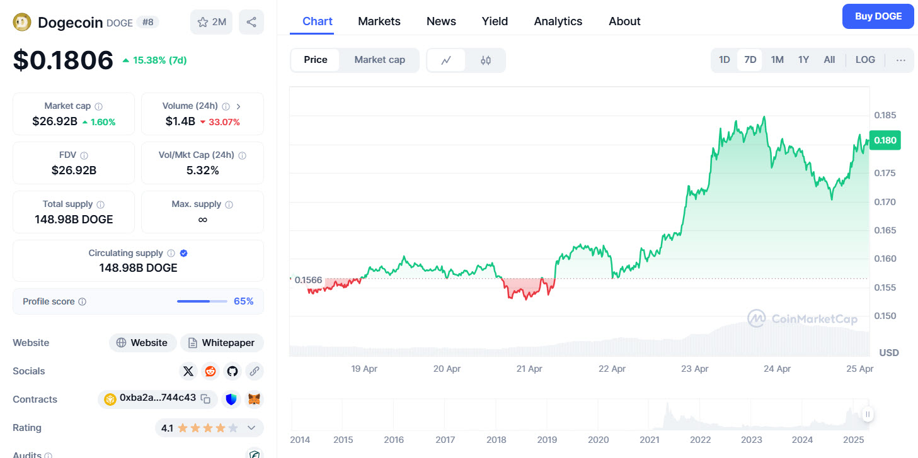Open Dogecoin's Reddit community
918x458 pixels.
click(x=210, y=371)
